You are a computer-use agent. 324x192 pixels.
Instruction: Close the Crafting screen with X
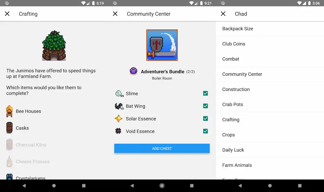pyautogui.click(x=7, y=14)
